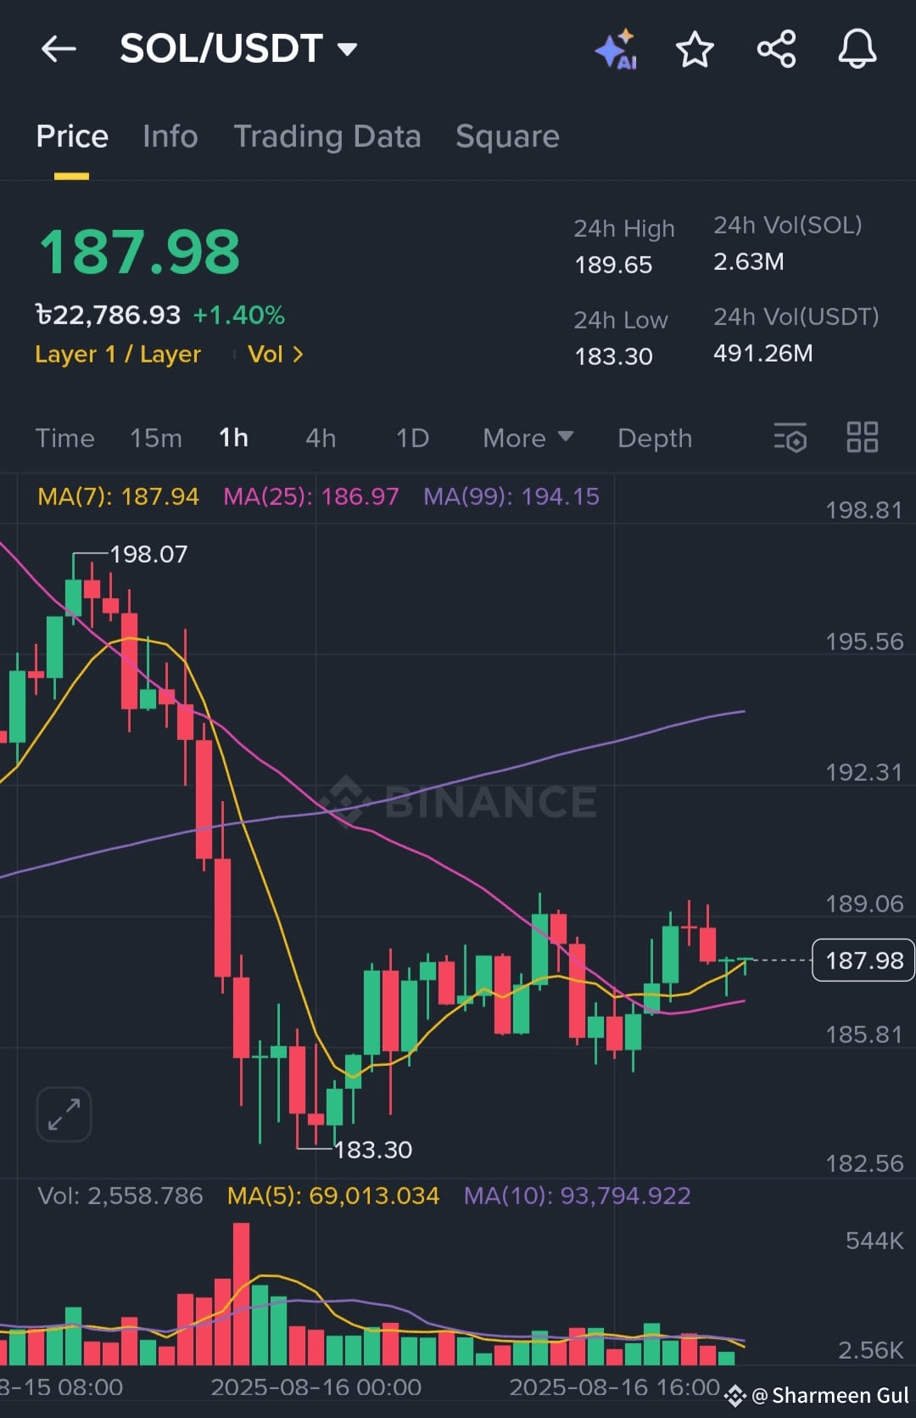The width and height of the screenshot is (916, 1418).
Task: Tap the 183.30 low price marker
Action: [x=373, y=1150]
